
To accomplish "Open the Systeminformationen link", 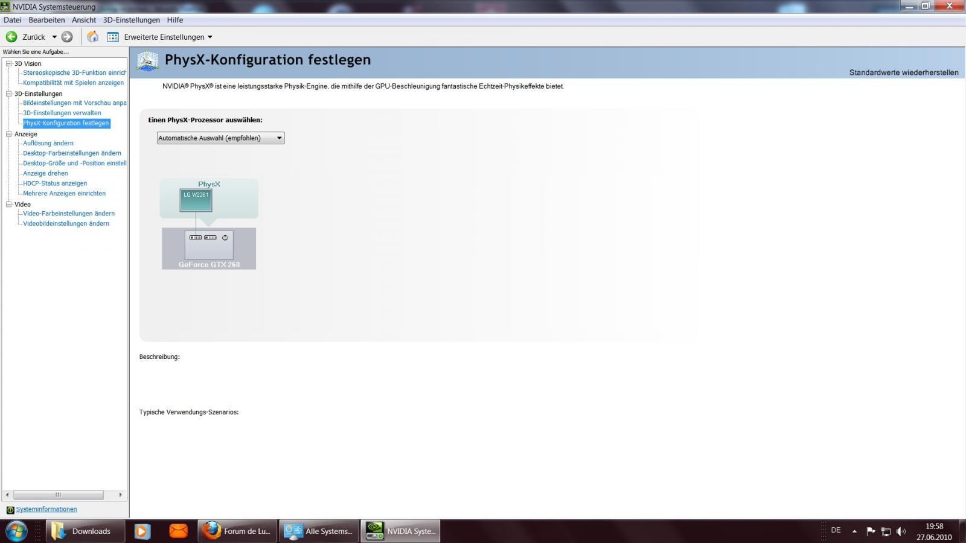I will [x=46, y=509].
